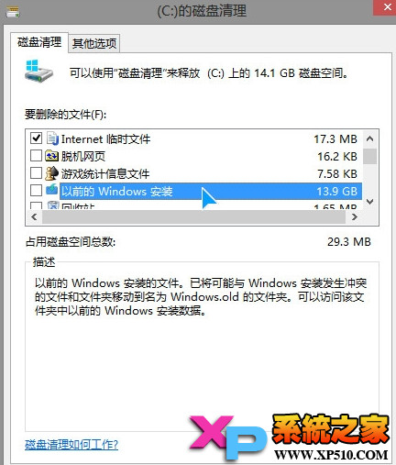Click the drive icon with Windows logo
Viewport: 396px width, 465px height.
[38, 71]
